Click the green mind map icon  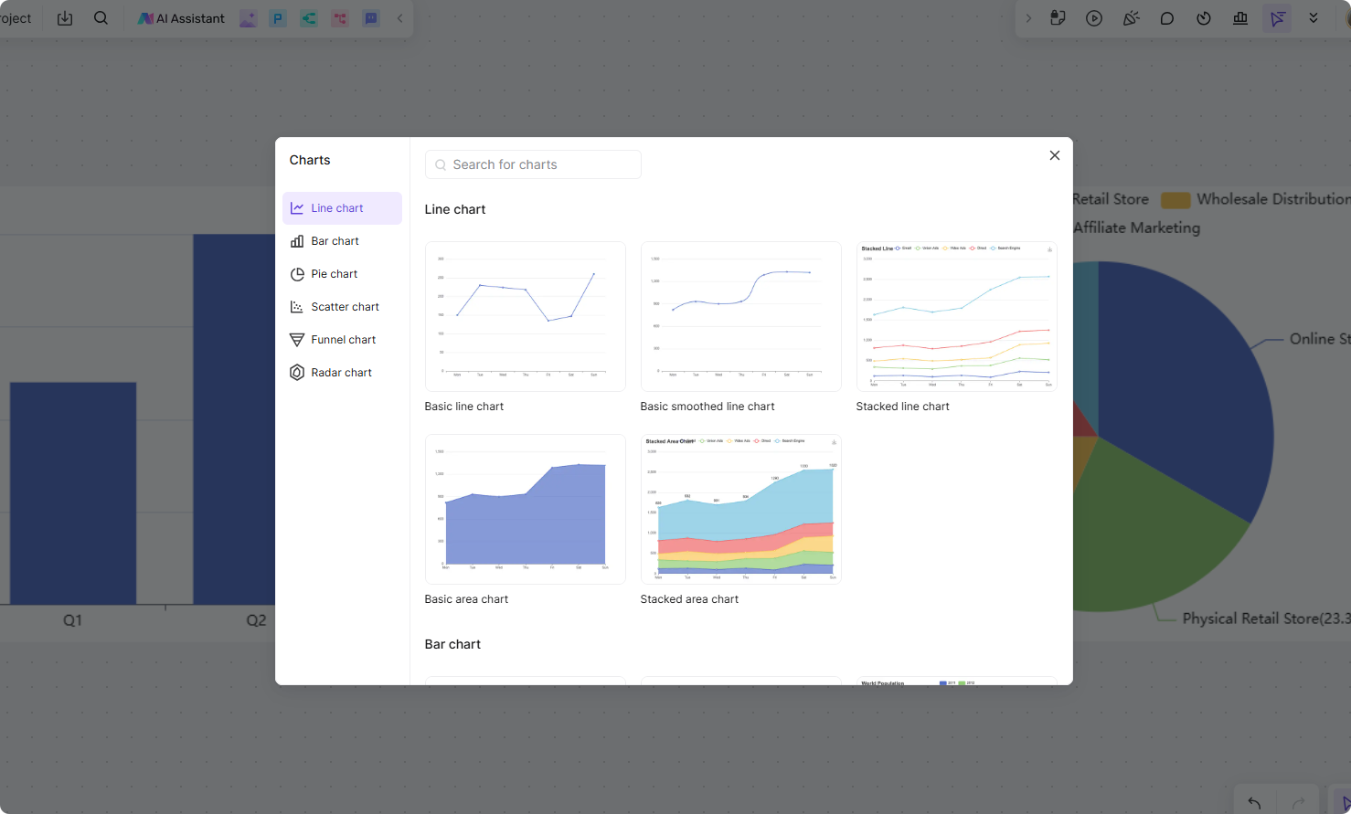(309, 18)
